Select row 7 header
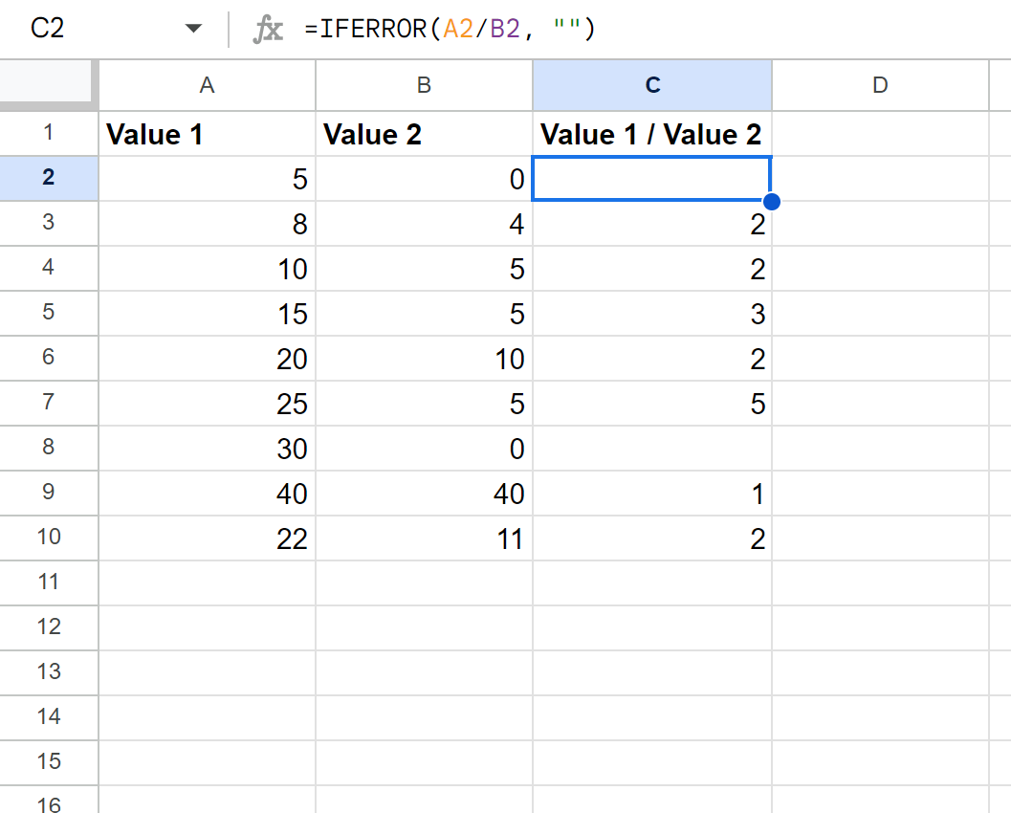1011x813 pixels. pyautogui.click(x=49, y=403)
